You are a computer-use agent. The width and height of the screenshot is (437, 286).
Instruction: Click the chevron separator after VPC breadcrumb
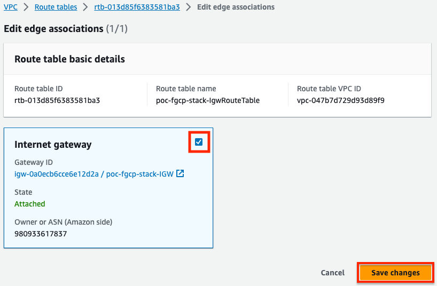[26, 7]
